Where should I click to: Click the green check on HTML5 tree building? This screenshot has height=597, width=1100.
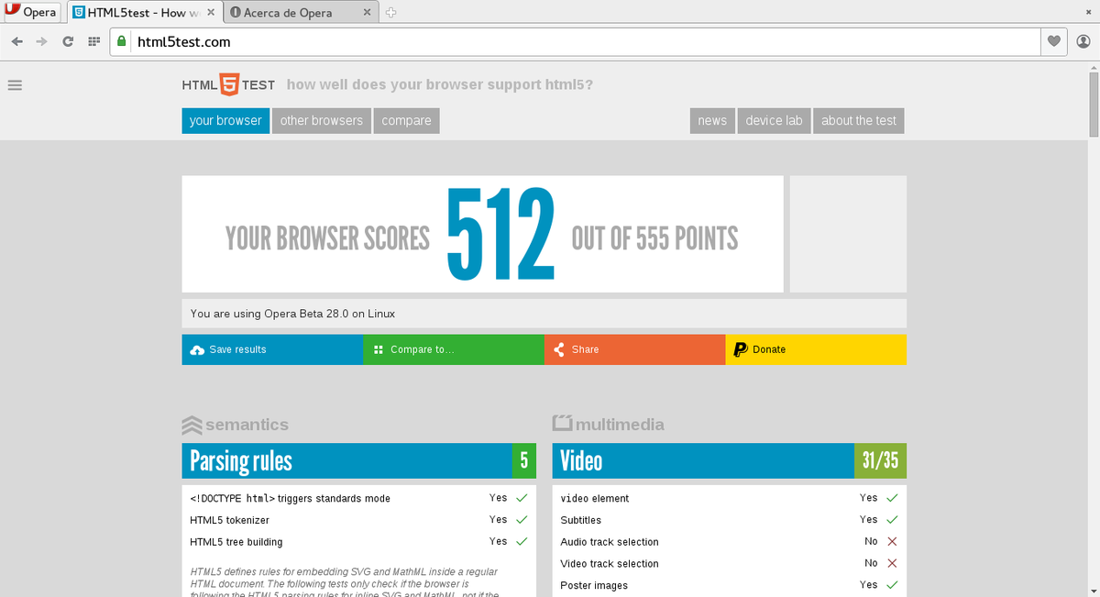[x=522, y=541]
